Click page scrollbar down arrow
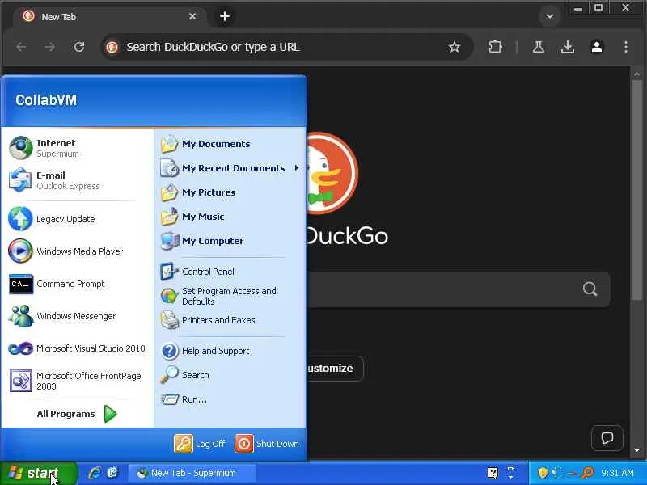 [x=636, y=450]
